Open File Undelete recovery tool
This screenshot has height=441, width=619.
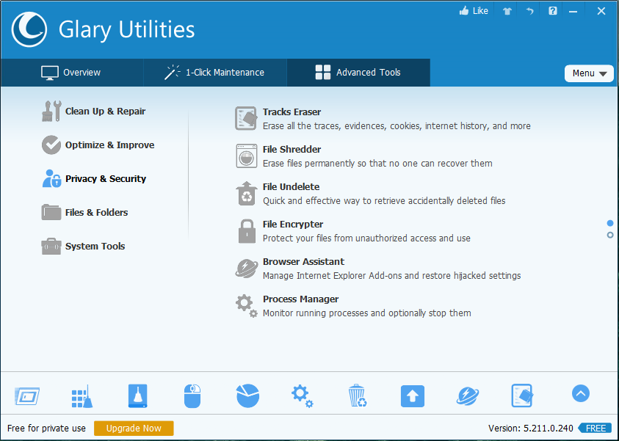click(291, 187)
